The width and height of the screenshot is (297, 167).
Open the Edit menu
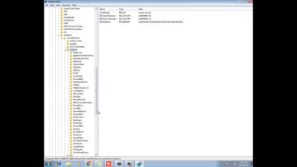tap(52, 5)
